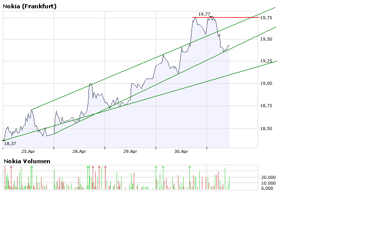384x247 pixels.
Task: Click the 20.000 volume axis label
Action: [x=268, y=177]
